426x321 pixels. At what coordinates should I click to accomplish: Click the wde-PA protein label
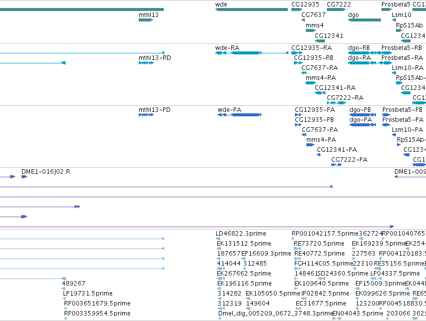point(229,110)
